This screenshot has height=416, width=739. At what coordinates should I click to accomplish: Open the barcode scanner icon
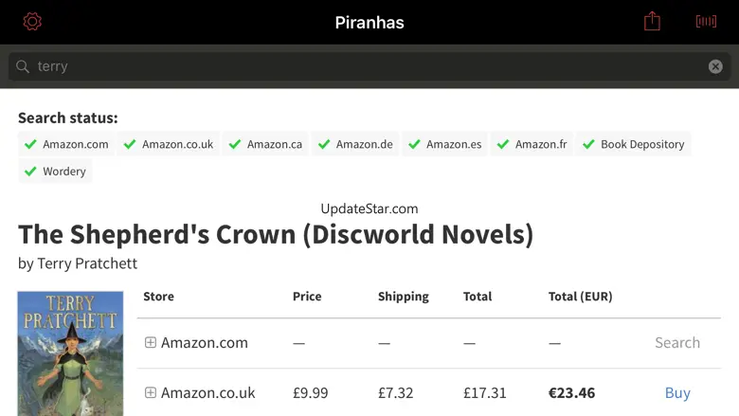[x=706, y=22]
